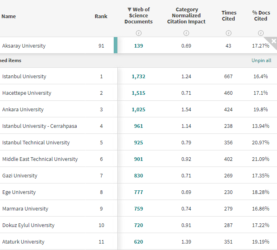
Task: Click info icon under Web of Science Documents
Action: tap(138, 33)
